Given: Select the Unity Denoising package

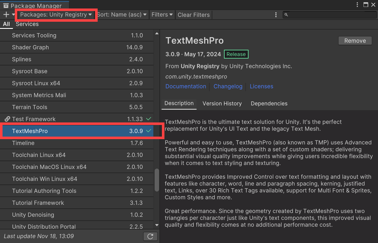Looking at the screenshot, I should tap(77, 215).
